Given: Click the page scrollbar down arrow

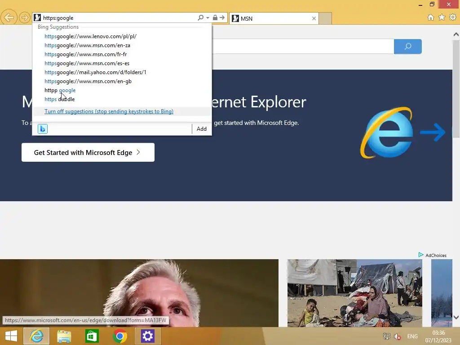Looking at the screenshot, I should click(x=456, y=317).
